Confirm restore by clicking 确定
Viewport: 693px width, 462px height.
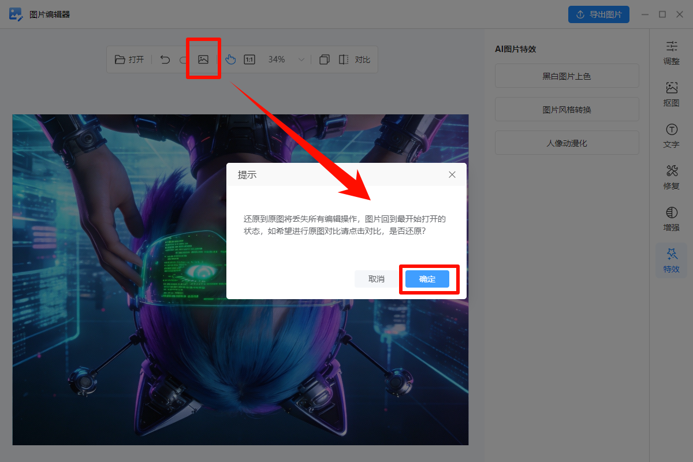(x=427, y=279)
